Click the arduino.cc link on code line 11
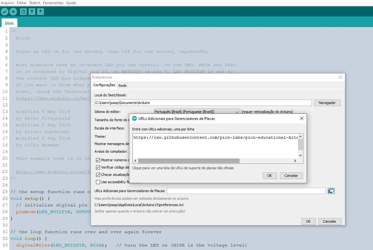The height and width of the screenshot is (250, 373). tap(53, 98)
